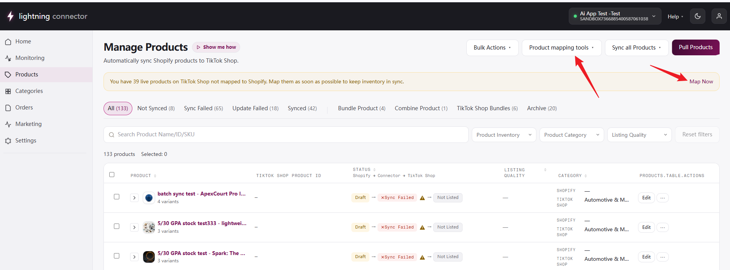The height and width of the screenshot is (270, 730).
Task: Switch to TikTok Shop Bundles (6) tab
Action: [x=487, y=108]
